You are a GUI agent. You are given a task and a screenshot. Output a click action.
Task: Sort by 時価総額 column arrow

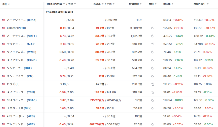click(x=140, y=4)
